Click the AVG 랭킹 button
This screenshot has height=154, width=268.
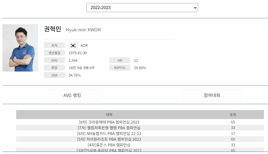(x=72, y=95)
